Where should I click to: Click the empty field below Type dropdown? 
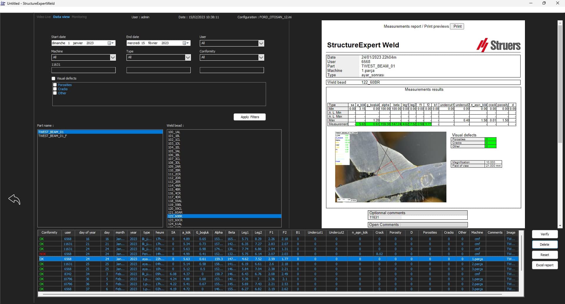(159, 70)
